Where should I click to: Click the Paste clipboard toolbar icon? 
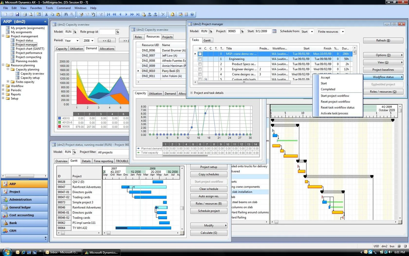pos(58,14)
